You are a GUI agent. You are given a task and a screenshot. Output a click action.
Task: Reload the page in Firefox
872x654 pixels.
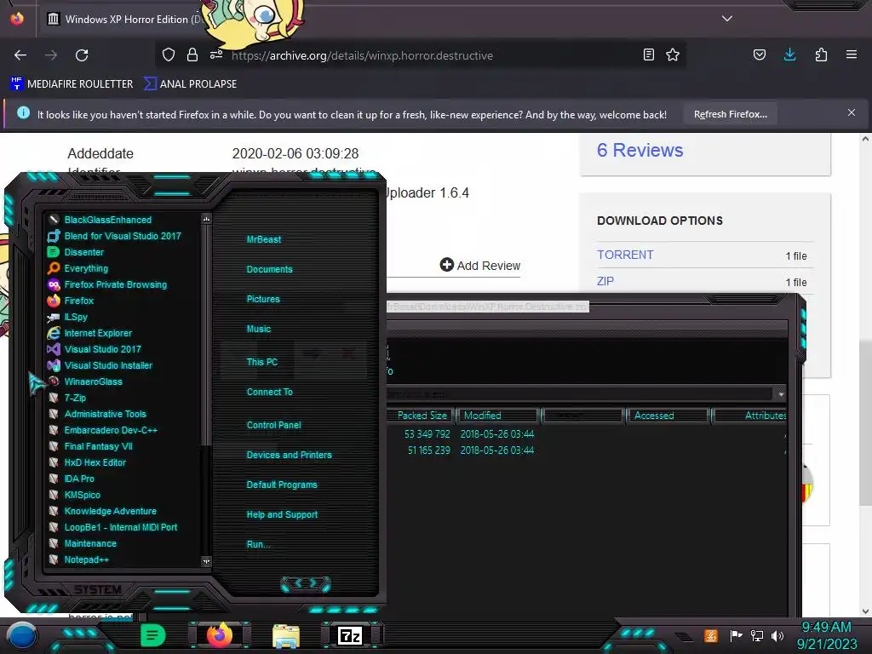tap(82, 55)
